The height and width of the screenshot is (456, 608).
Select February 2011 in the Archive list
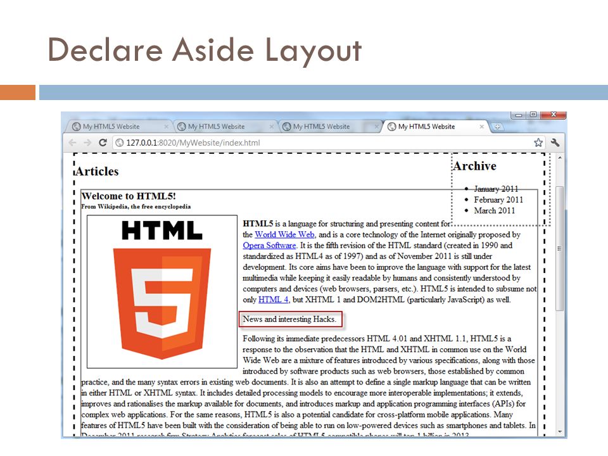tap(498, 199)
